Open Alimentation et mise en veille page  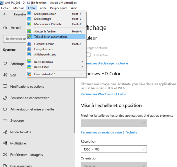(32, 109)
